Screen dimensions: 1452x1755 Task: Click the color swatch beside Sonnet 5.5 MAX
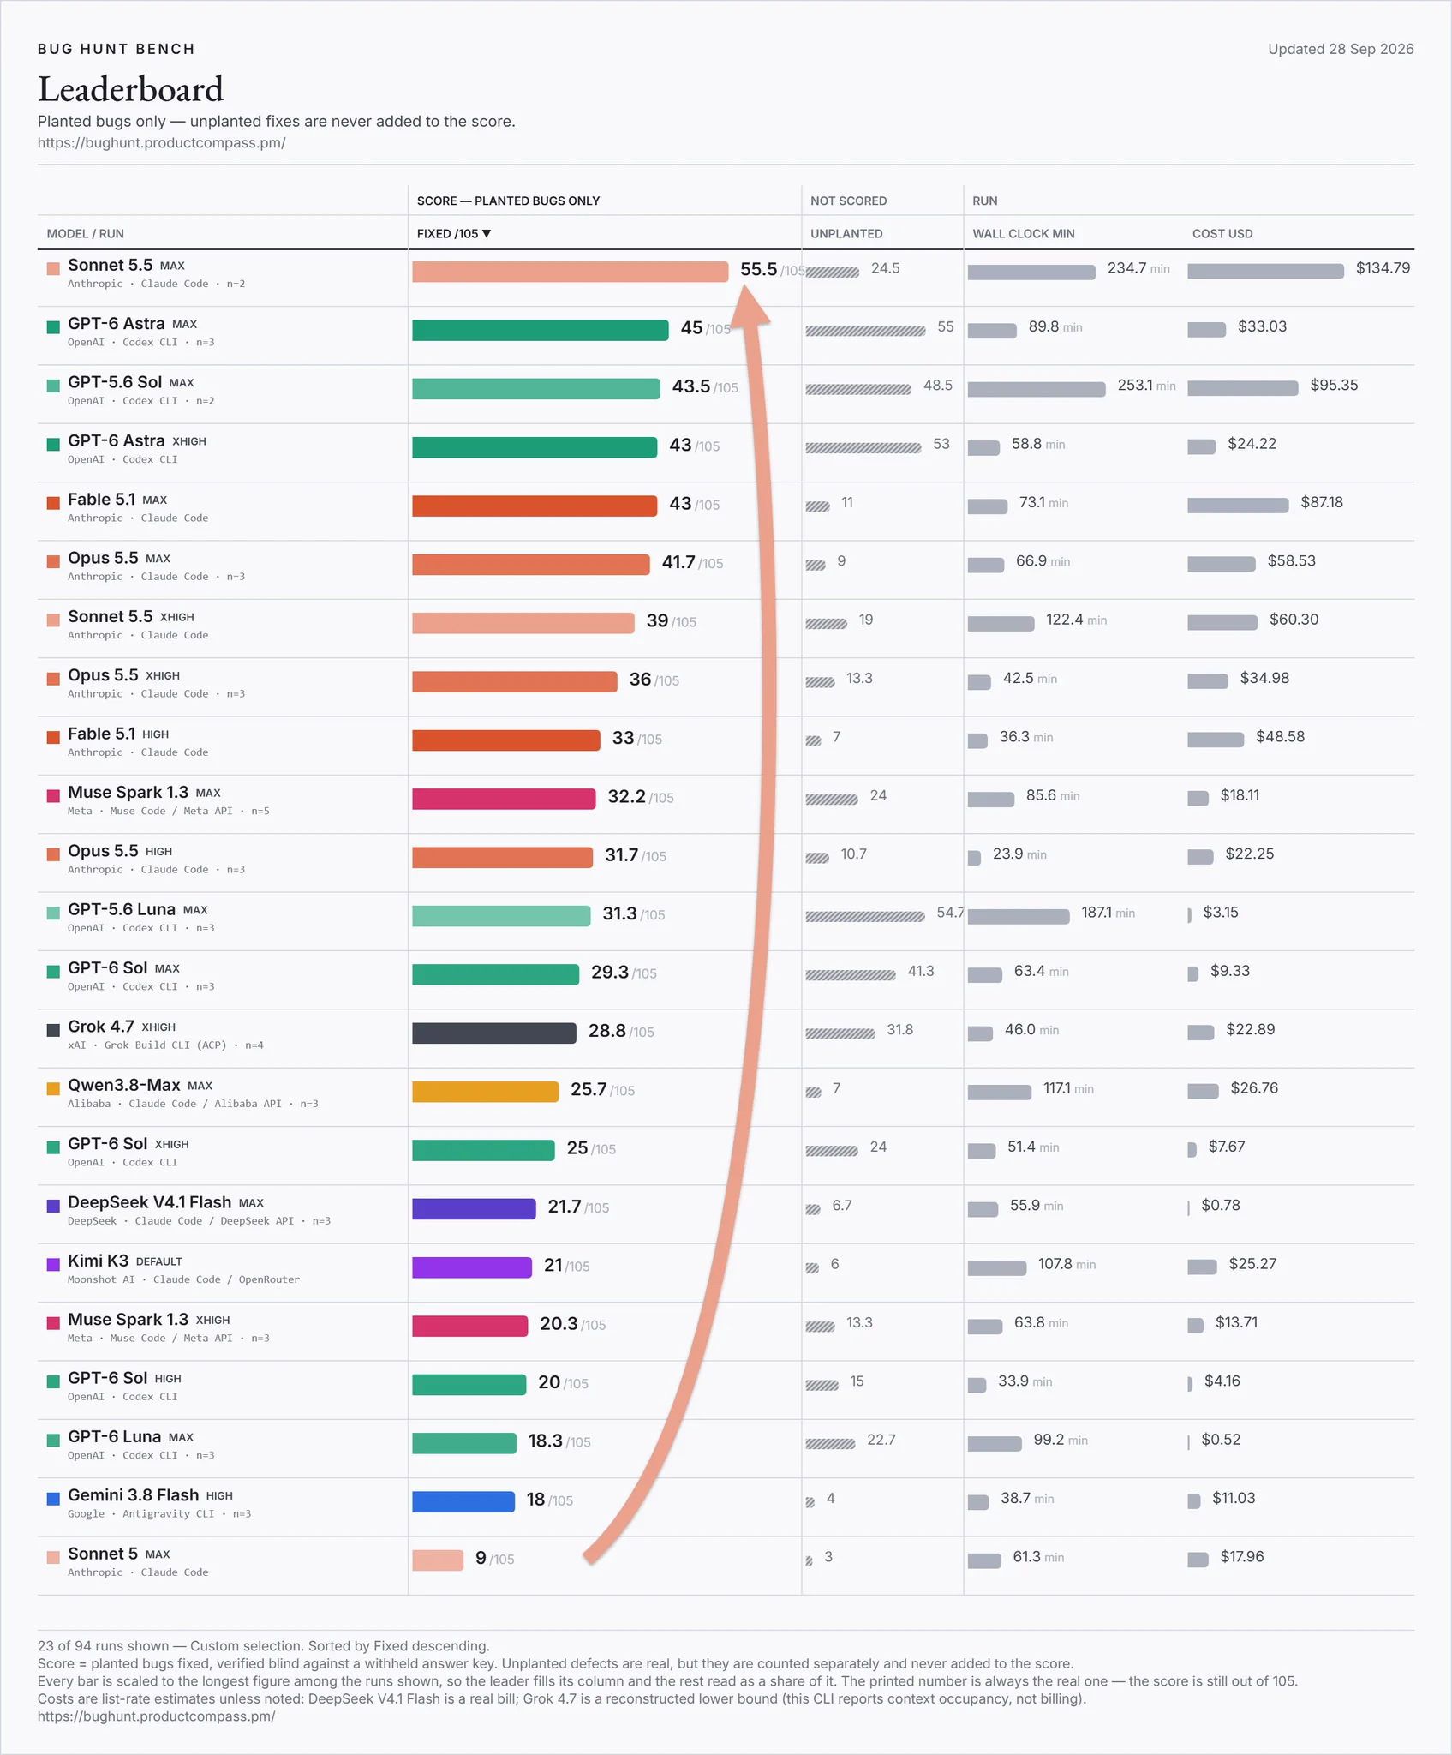pos(53,269)
